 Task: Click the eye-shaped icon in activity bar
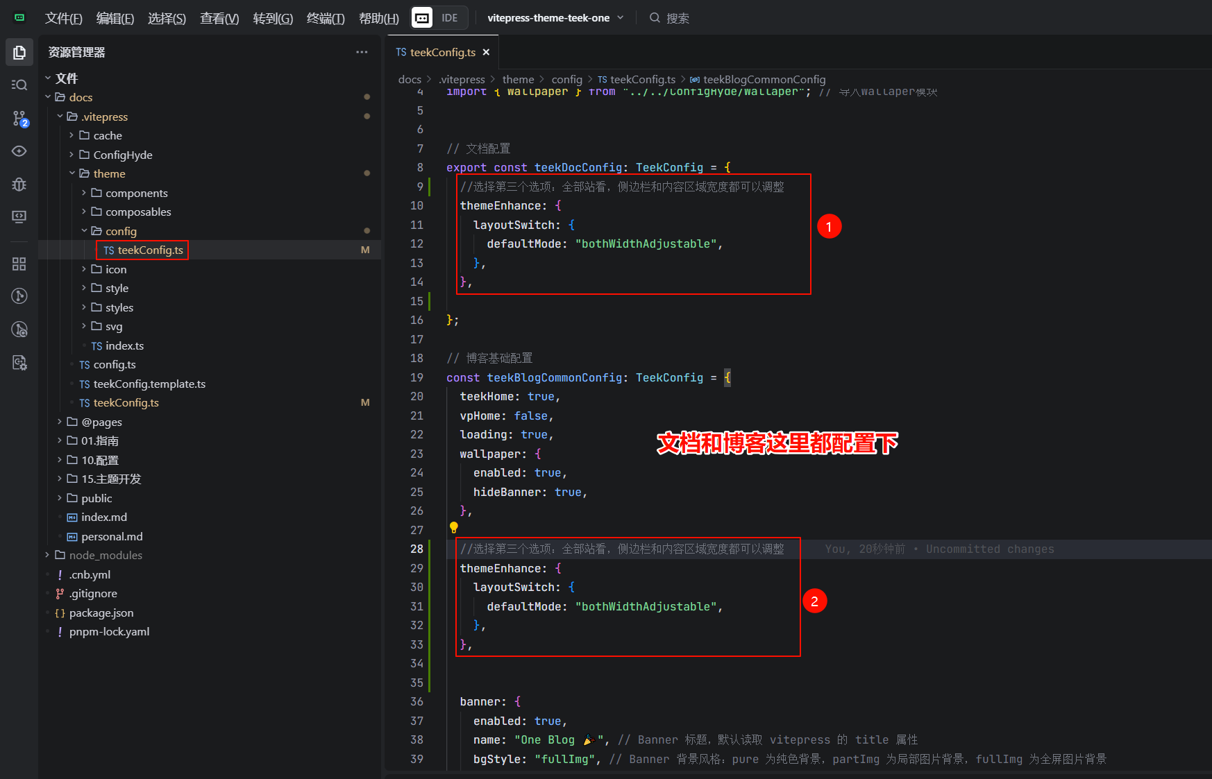[x=19, y=151]
